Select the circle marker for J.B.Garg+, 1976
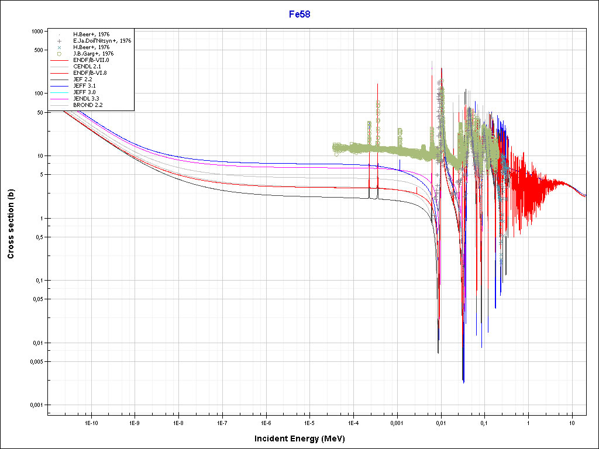This screenshot has height=449, width=599. [59, 54]
